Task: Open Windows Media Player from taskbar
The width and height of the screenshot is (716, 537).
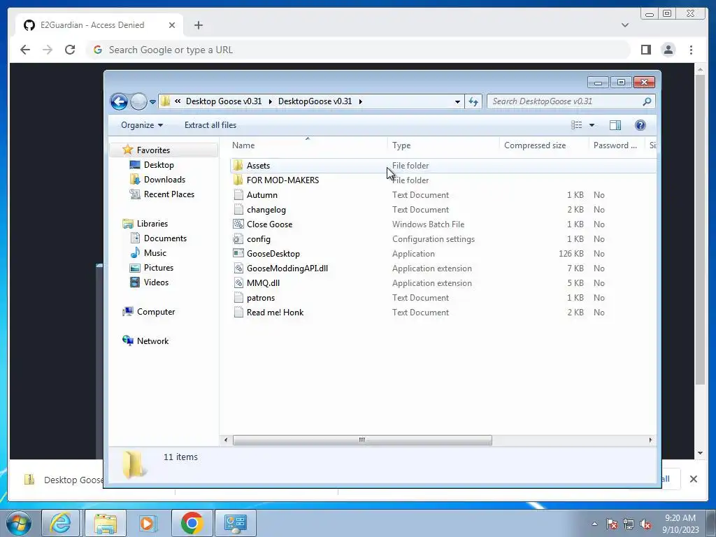Action: (x=147, y=523)
